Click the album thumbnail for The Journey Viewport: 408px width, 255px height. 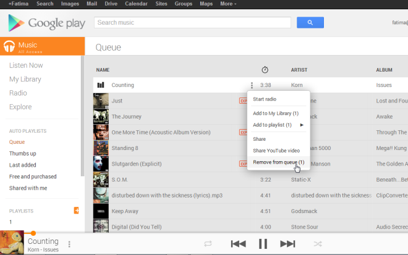(101, 117)
